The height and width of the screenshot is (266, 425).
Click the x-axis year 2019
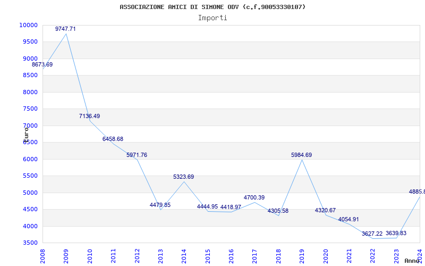[x=302, y=256]
